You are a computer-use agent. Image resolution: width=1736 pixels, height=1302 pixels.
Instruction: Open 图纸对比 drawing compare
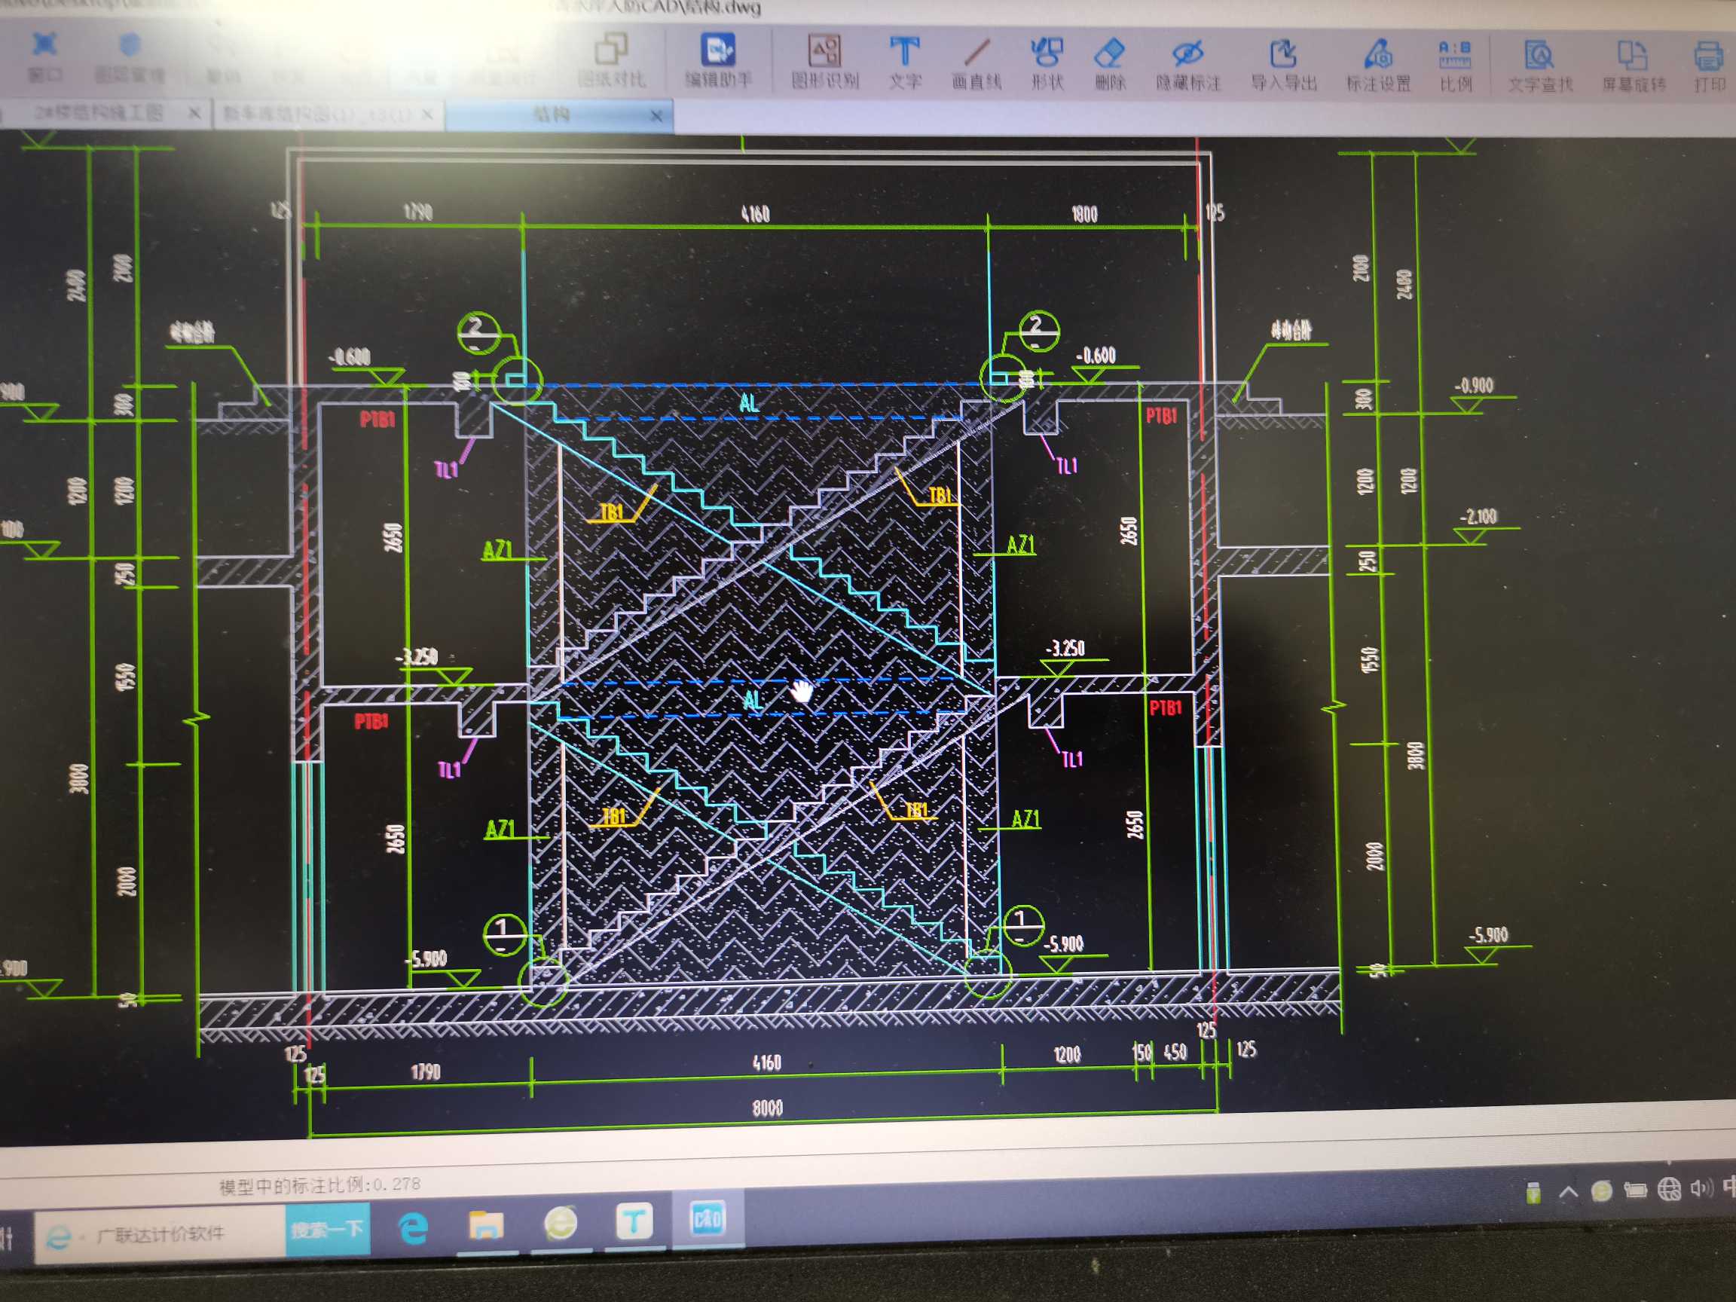610,60
